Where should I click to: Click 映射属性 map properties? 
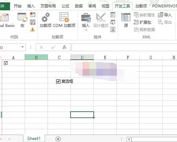coord(144,15)
